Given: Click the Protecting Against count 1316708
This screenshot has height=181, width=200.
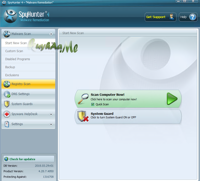Looking at the screenshot, I should pyautogui.click(x=48, y=177).
